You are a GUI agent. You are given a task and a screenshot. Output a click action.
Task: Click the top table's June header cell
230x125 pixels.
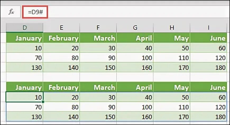point(208,38)
